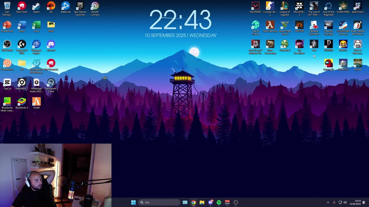Screen dimensions: 369x207
Task: Select the BlueStacks 5 shortcut
Action: (x=22, y=103)
